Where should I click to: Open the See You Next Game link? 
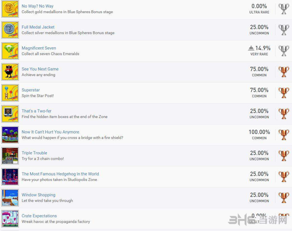pos(40,69)
